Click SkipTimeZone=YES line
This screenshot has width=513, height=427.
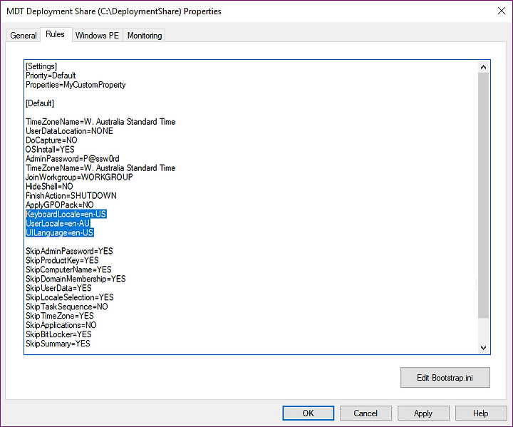point(60,316)
